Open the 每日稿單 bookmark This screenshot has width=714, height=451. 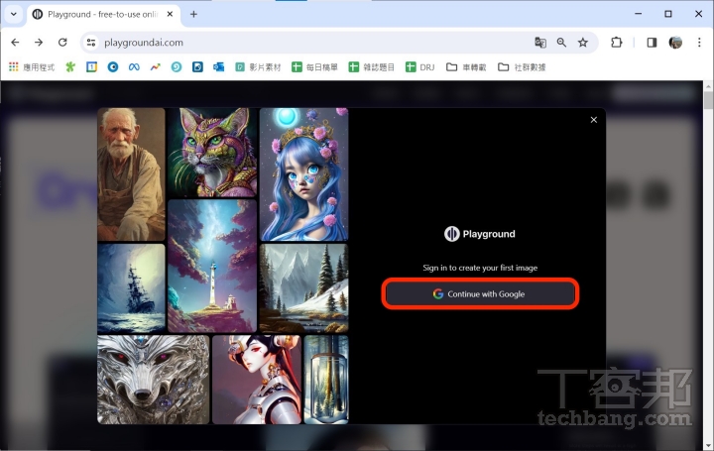tap(315, 67)
